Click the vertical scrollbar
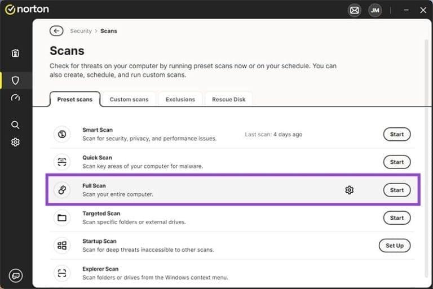 pos(426,157)
